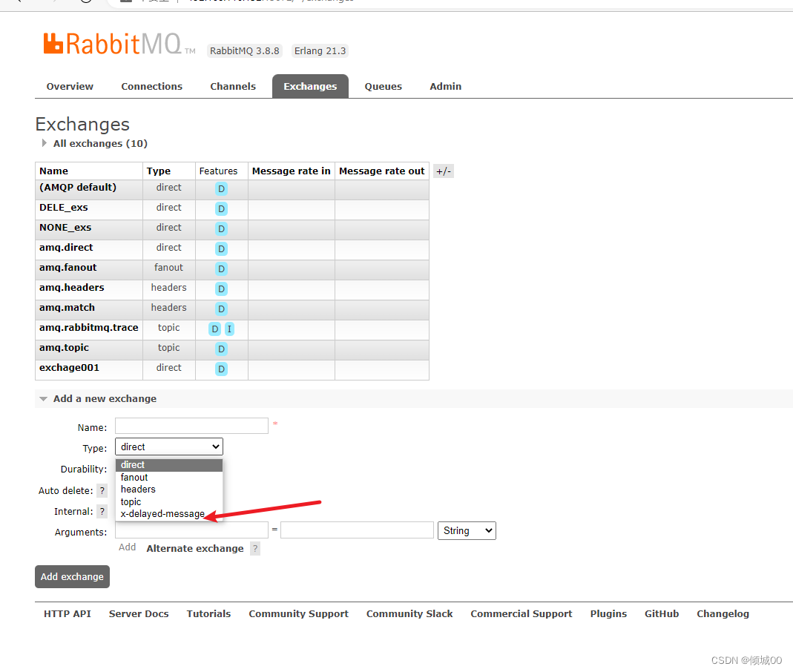Select the Exchanges tab

310,87
